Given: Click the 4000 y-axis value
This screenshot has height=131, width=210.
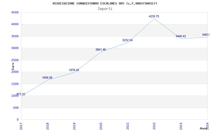Looking at the screenshot, I should point(15,24).
